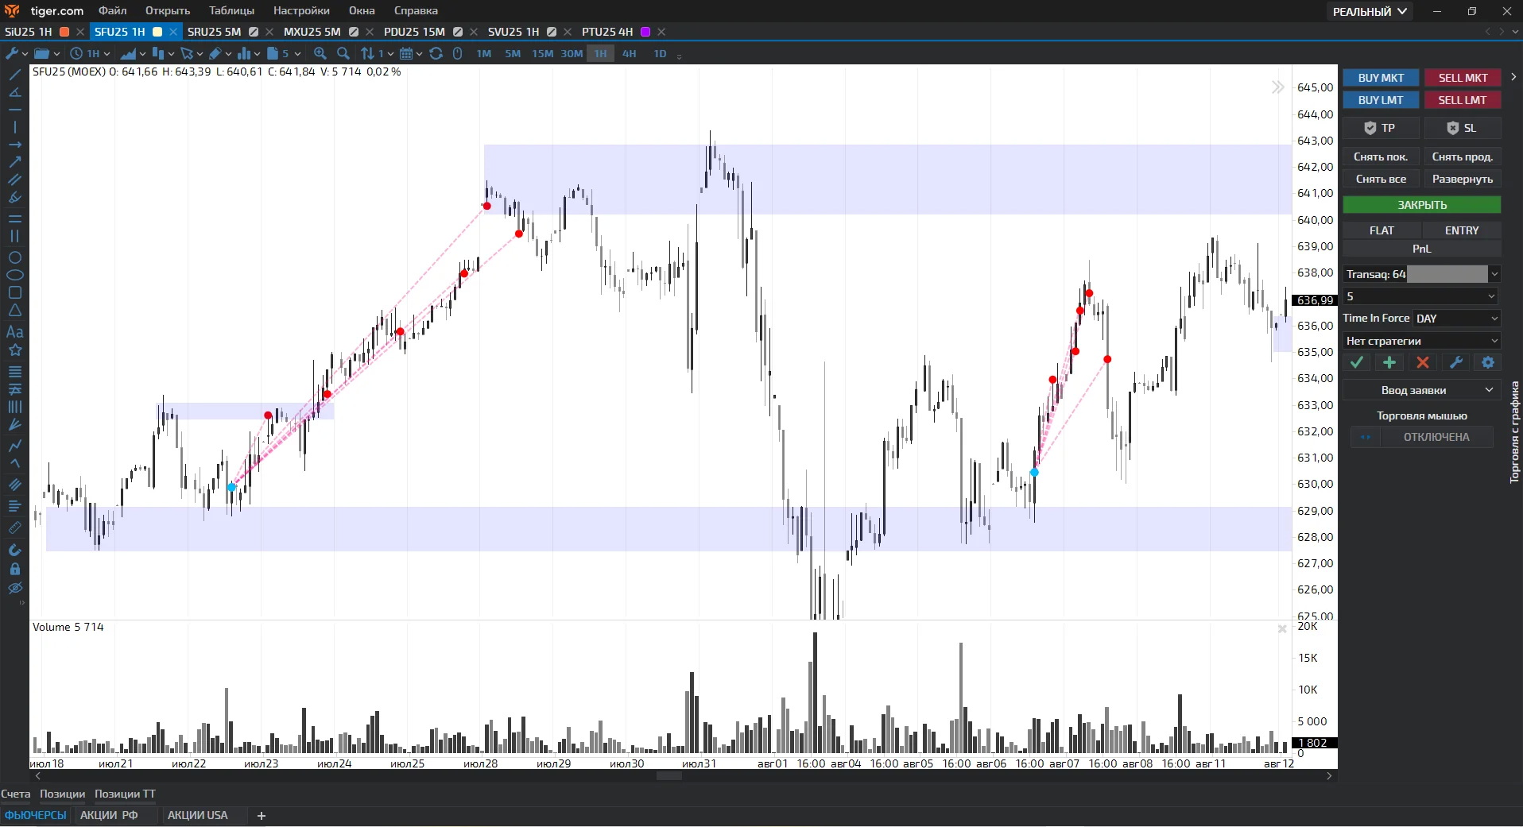Switch timeframe to 5M
This screenshot has width=1523, height=827.
(x=513, y=54)
